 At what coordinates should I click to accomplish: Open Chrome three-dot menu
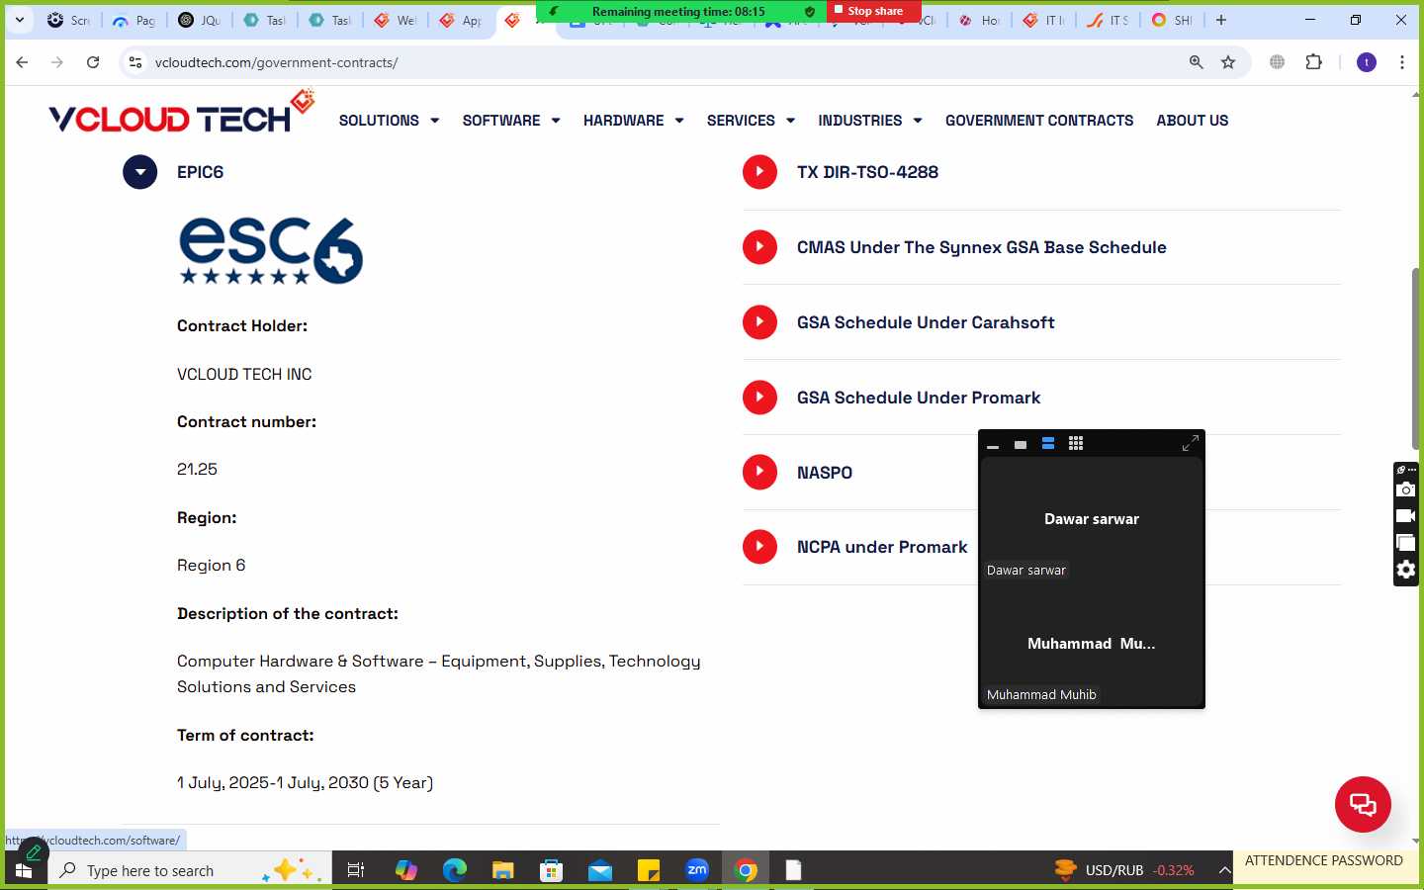click(1402, 62)
